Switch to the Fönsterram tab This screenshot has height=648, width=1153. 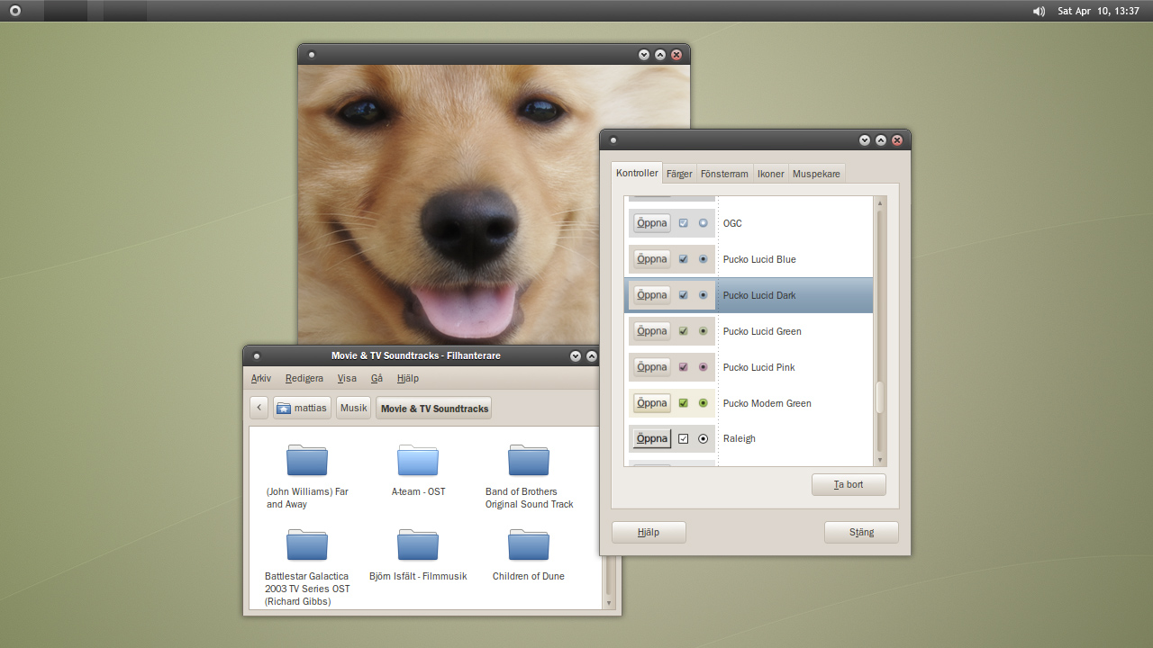[724, 174]
